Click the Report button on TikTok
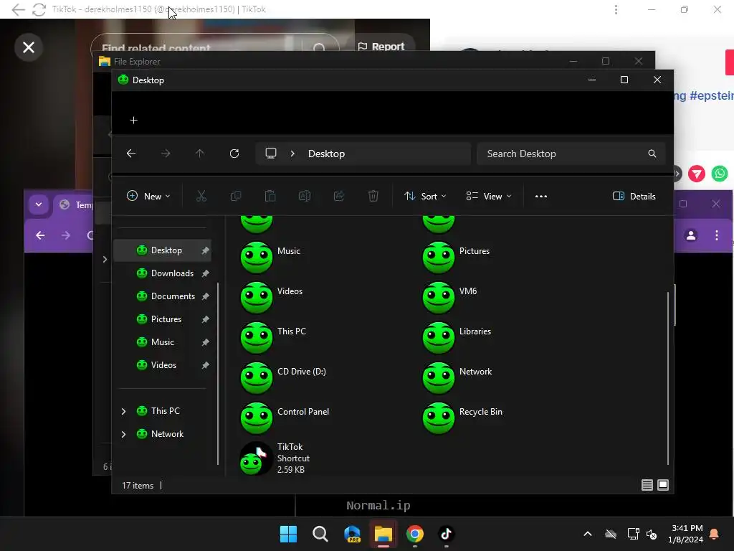This screenshot has width=734, height=551. click(x=381, y=47)
